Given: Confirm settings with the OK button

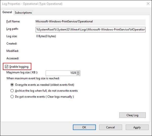Looking at the screenshot, I should (84, 127).
